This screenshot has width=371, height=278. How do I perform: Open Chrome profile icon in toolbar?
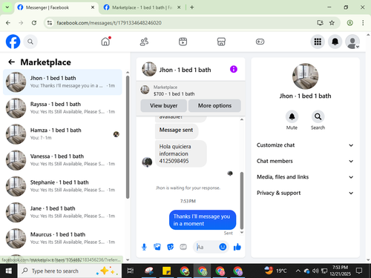click(349, 23)
